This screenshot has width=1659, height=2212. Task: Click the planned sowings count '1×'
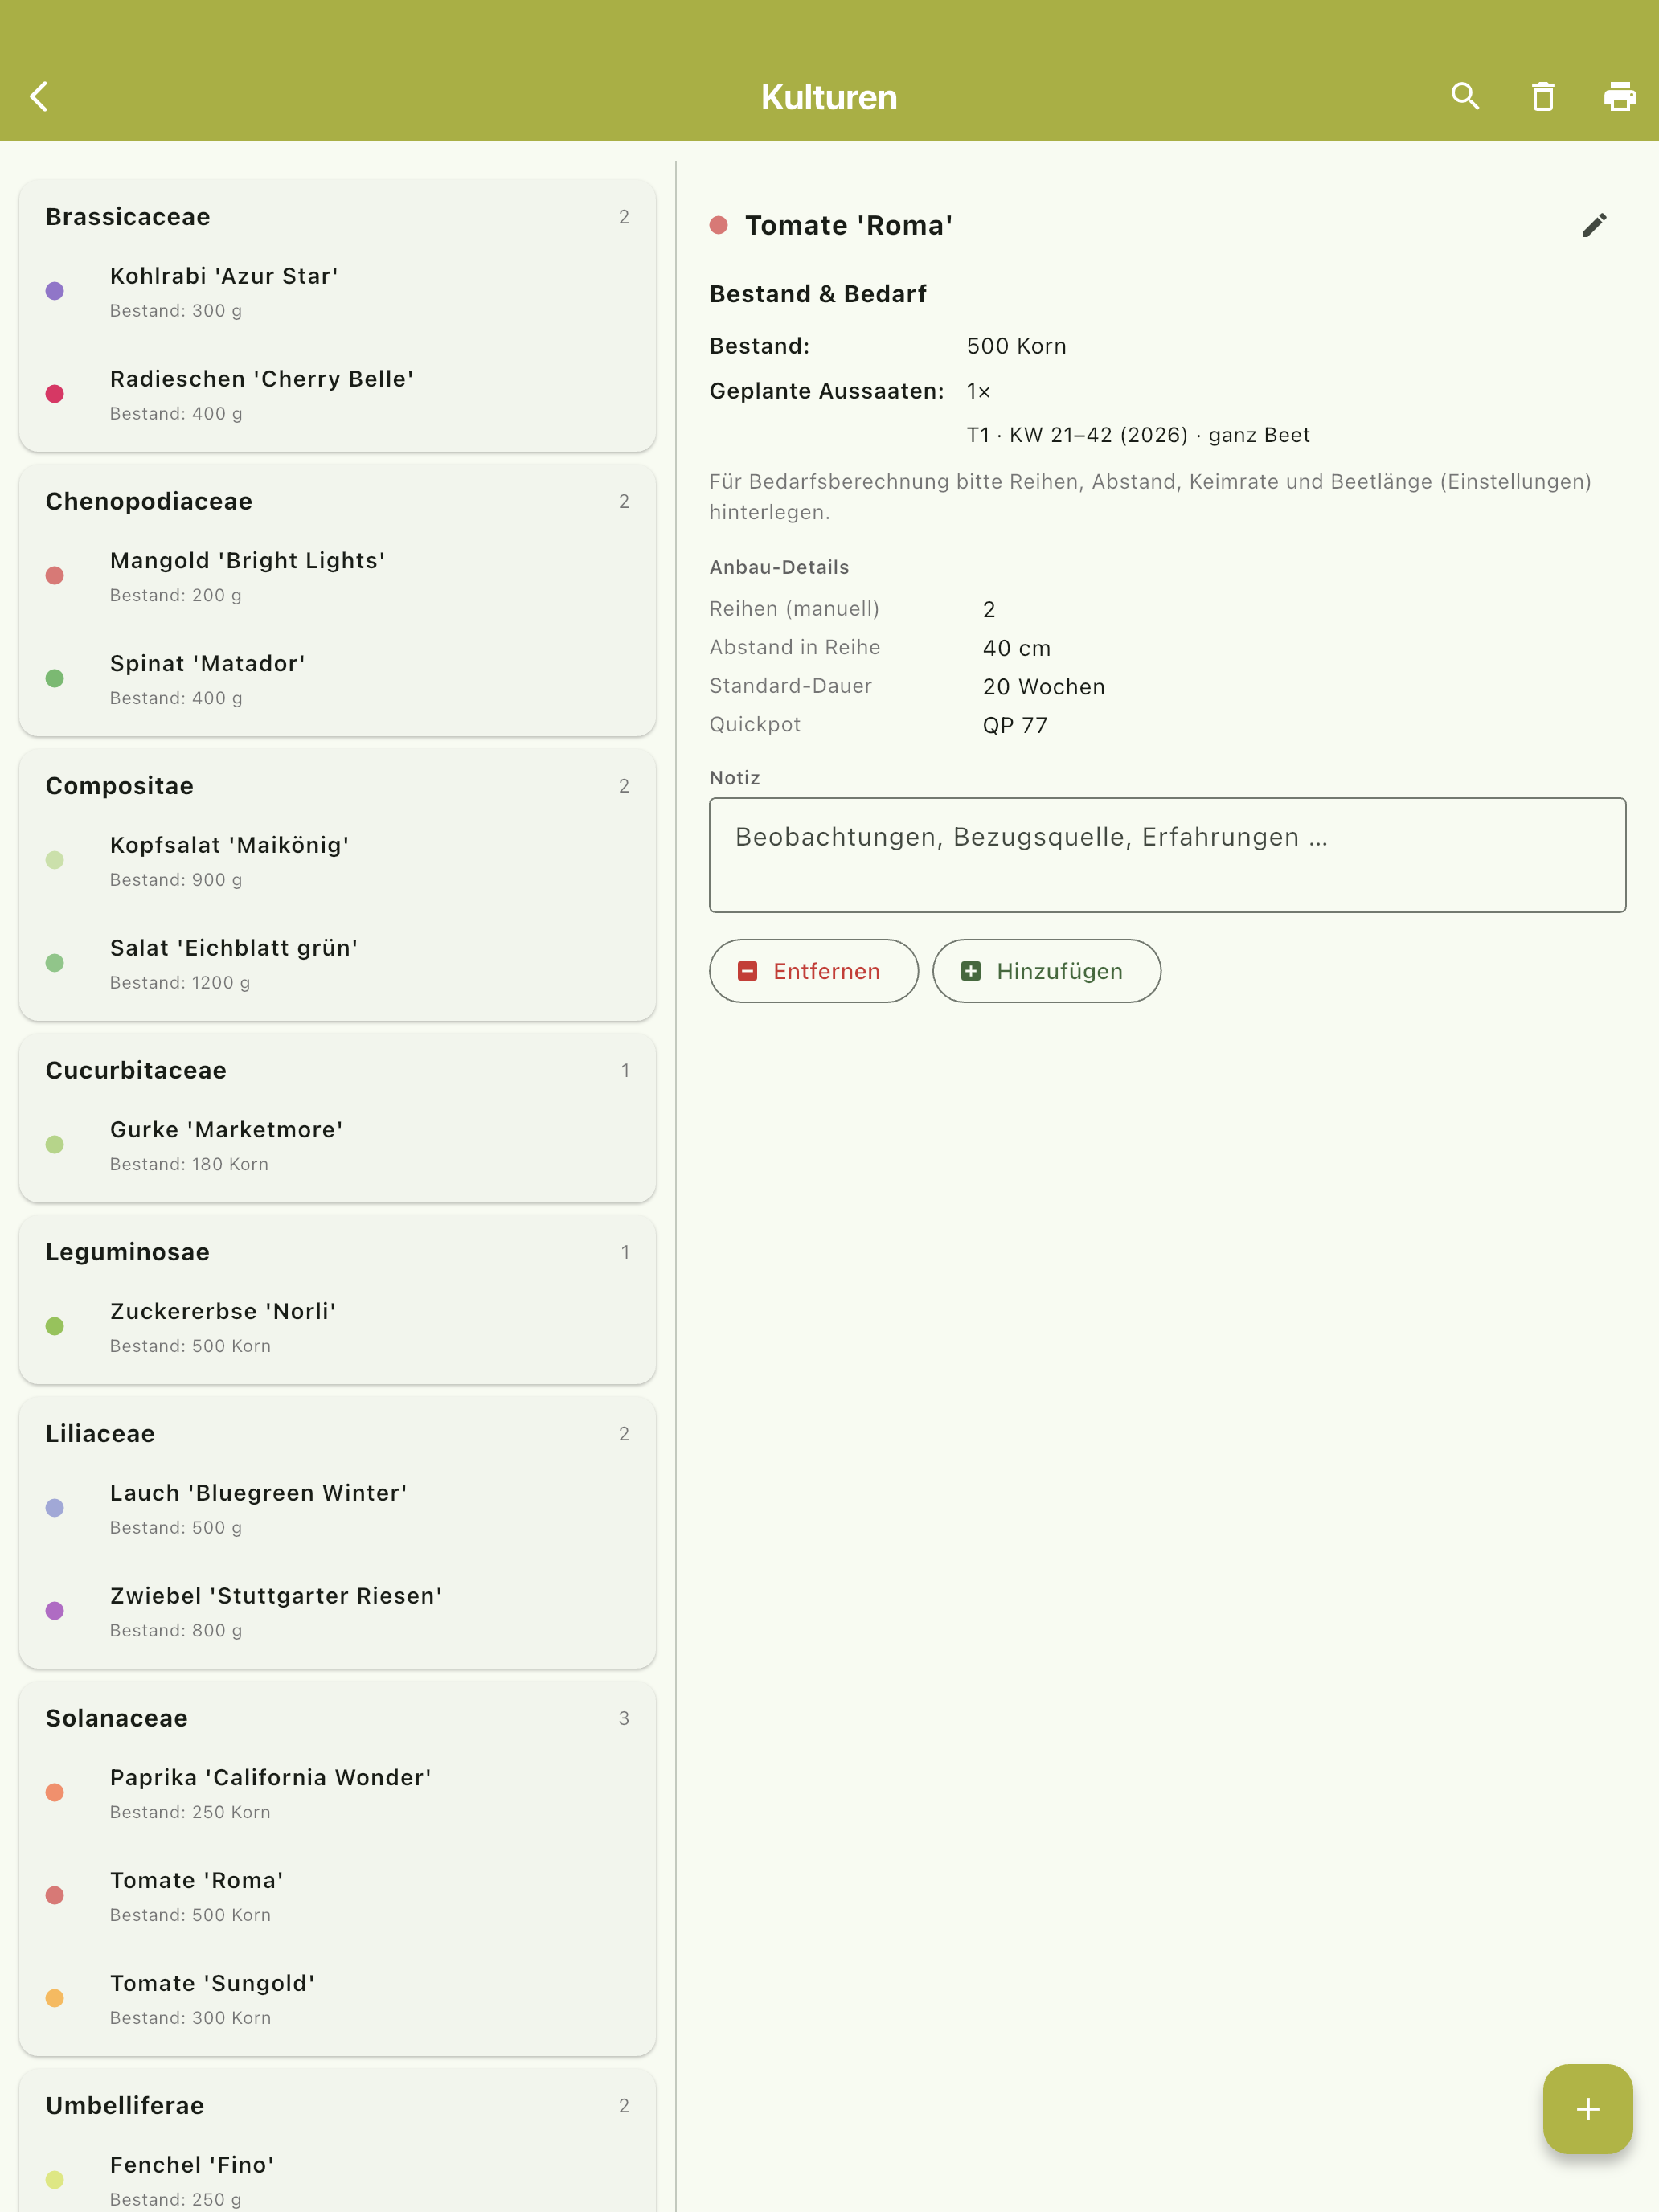(x=978, y=391)
